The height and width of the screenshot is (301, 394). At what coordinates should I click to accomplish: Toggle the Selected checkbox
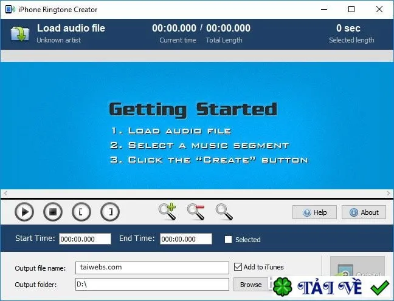228,240
